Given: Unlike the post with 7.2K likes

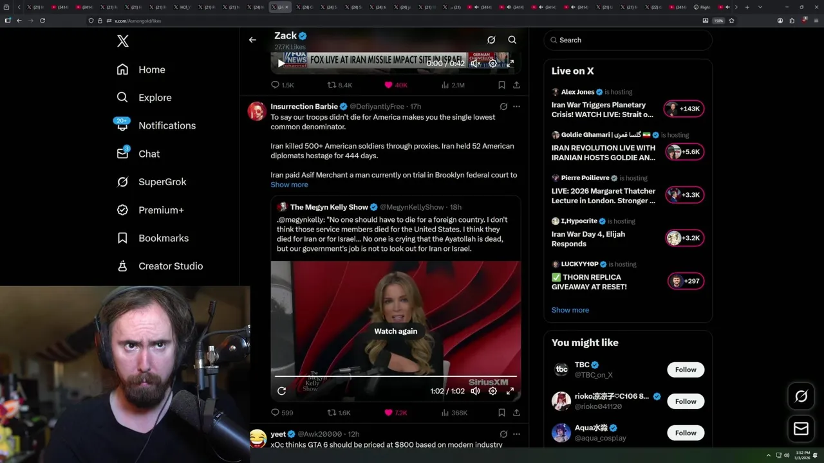Looking at the screenshot, I should [395, 413].
